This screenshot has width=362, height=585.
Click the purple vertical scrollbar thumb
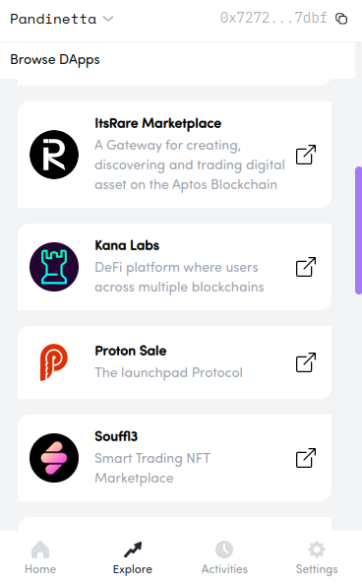coord(358,230)
